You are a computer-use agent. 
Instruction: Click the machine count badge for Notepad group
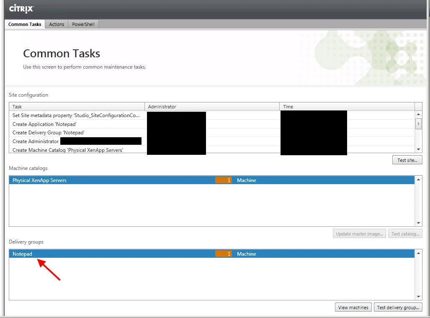click(x=224, y=254)
